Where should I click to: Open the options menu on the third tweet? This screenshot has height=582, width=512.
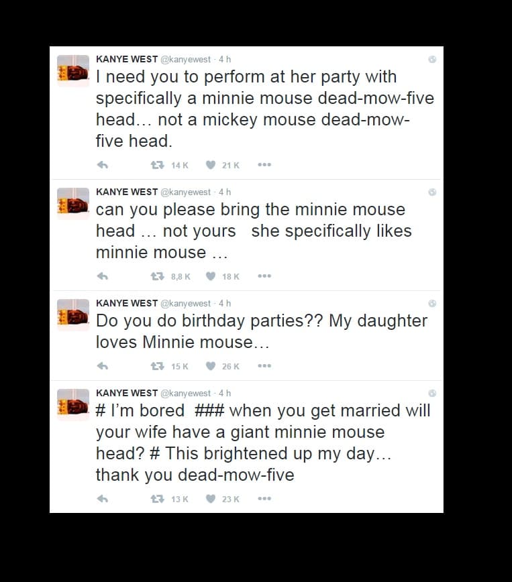pos(264,366)
